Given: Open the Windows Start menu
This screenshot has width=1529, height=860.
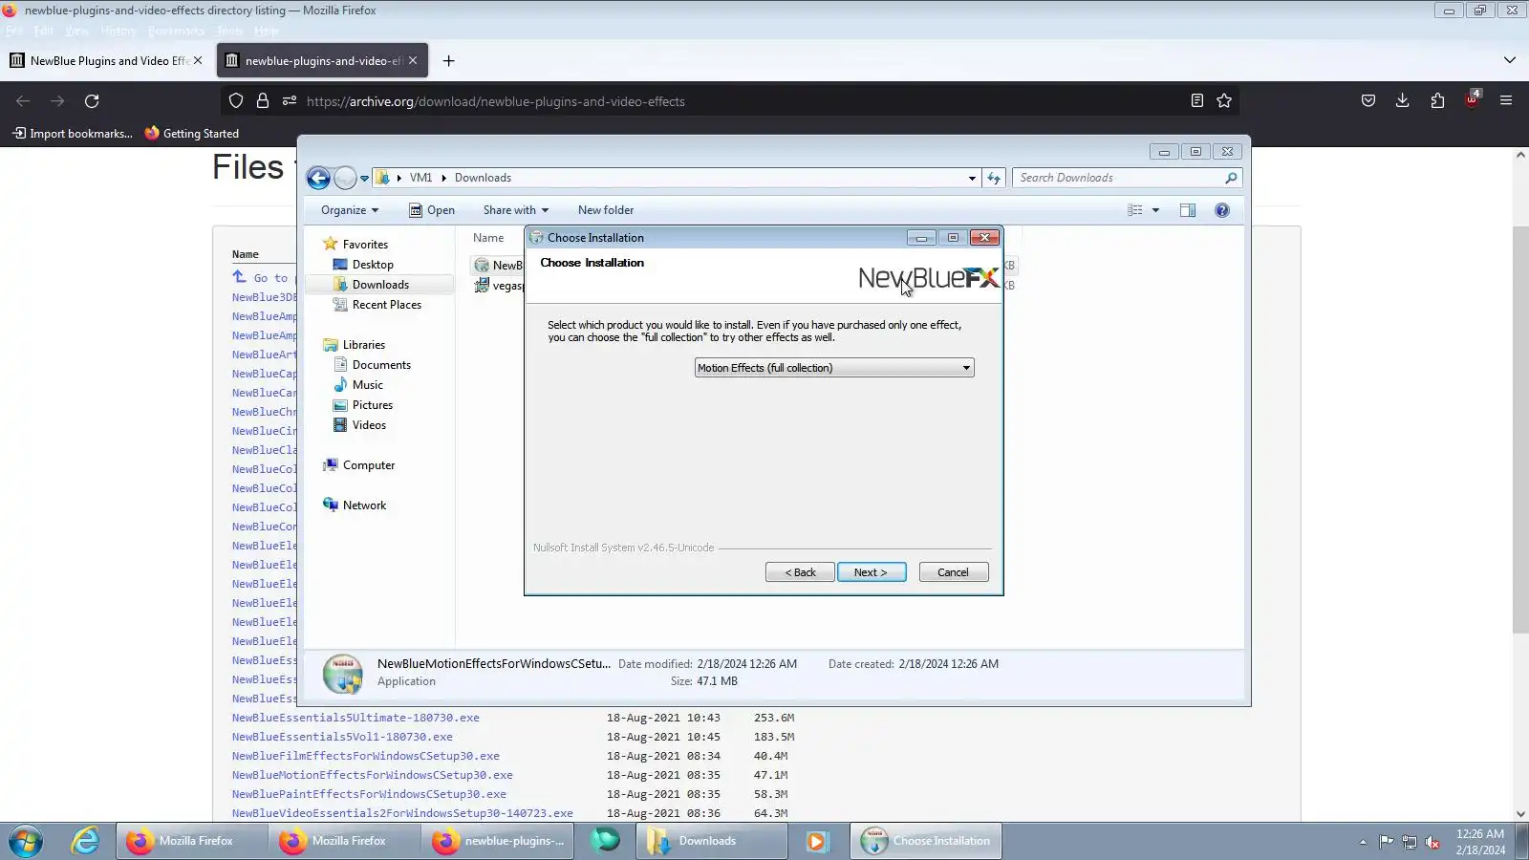Looking at the screenshot, I should [26, 841].
